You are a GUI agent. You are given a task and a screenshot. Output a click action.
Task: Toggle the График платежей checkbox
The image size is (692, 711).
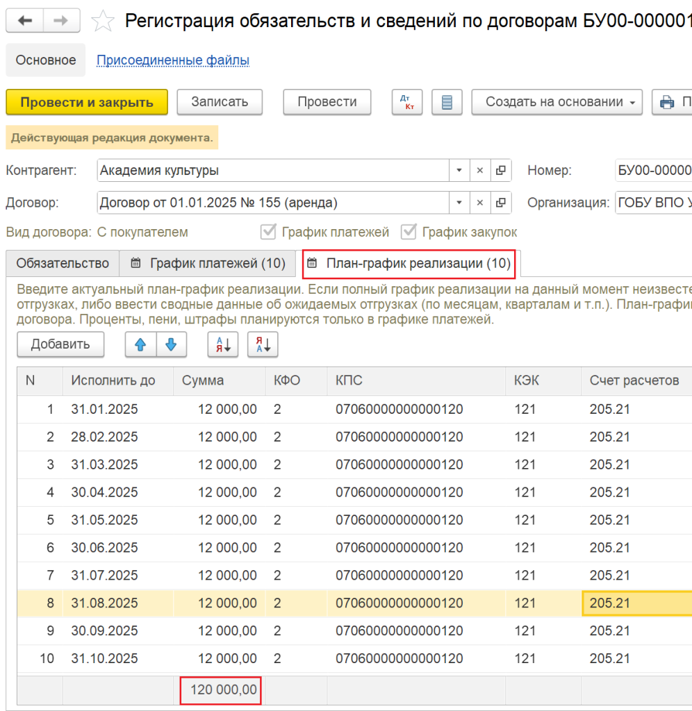(x=268, y=232)
